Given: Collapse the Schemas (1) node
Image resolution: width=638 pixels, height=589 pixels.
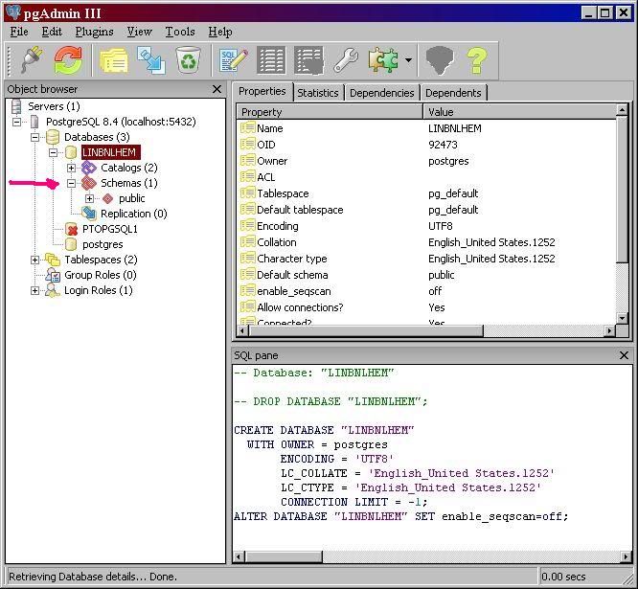Looking at the screenshot, I should (x=71, y=183).
